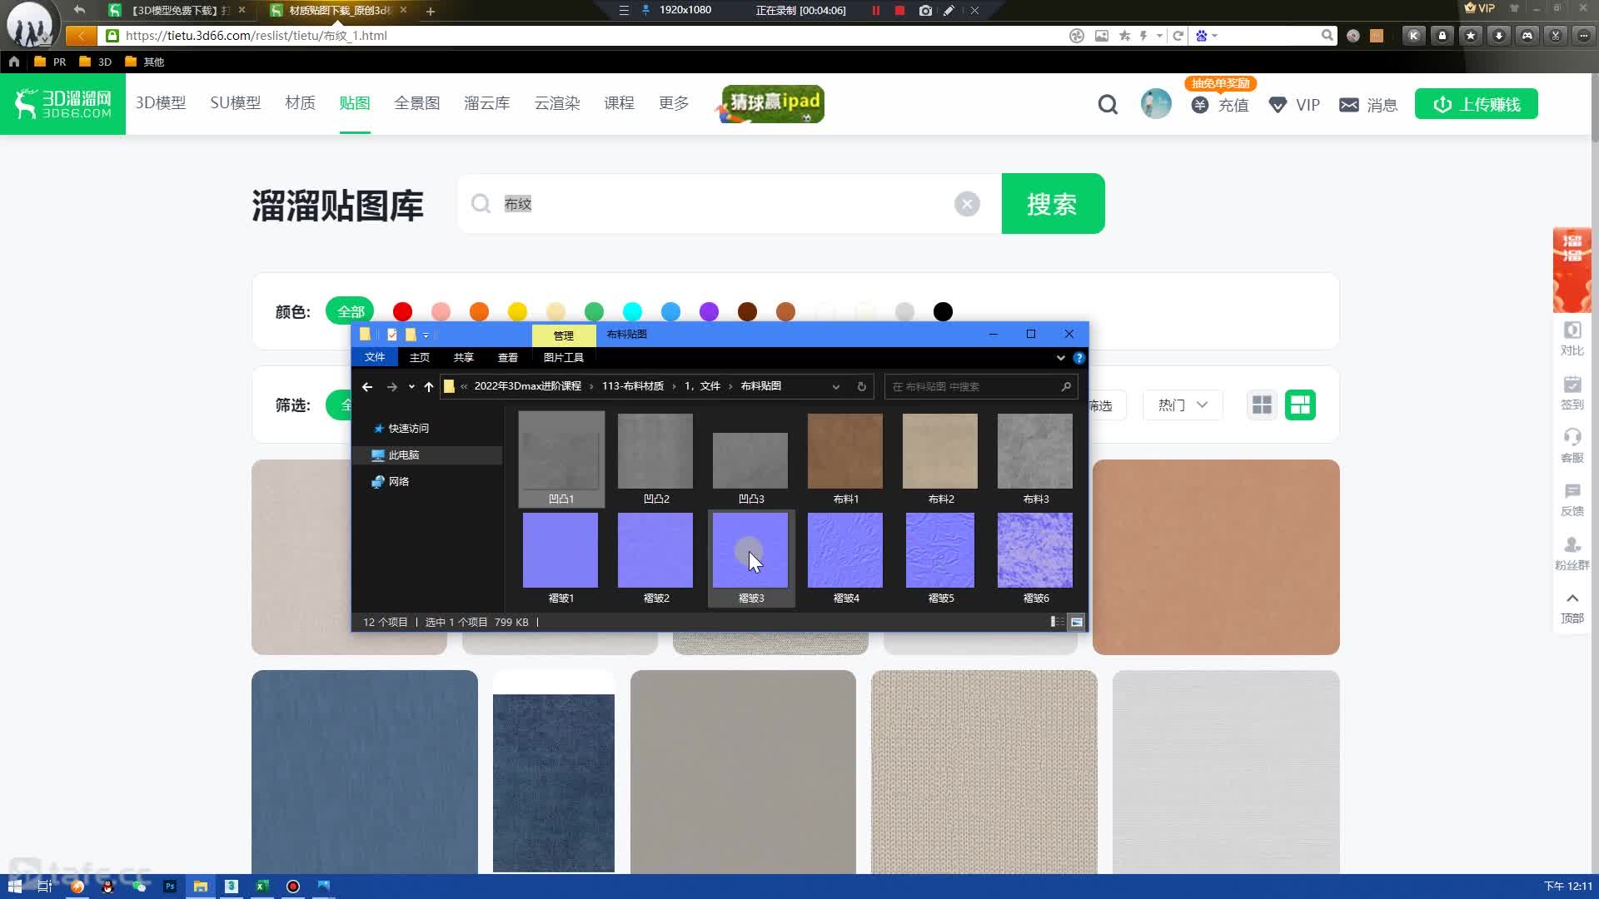1599x899 pixels.
Task: Open the 客服 customer service sidebar
Action: tap(1572, 446)
